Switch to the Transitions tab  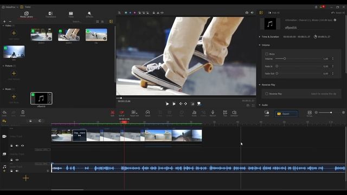(50, 15)
